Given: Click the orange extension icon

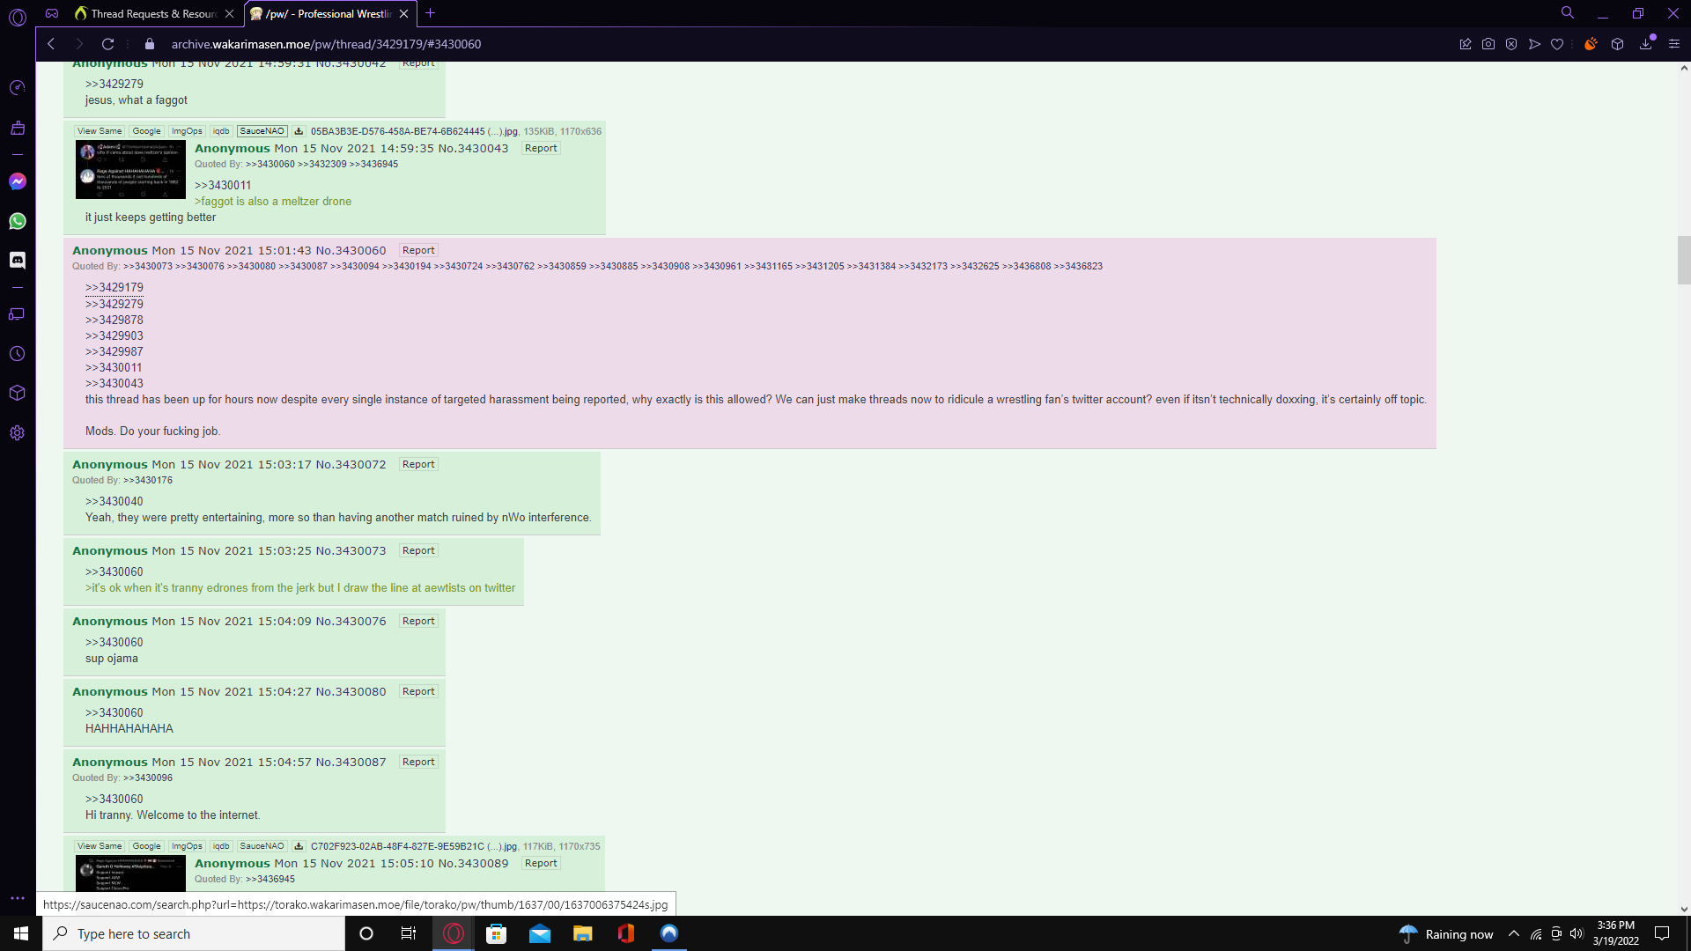Looking at the screenshot, I should 1591,44.
